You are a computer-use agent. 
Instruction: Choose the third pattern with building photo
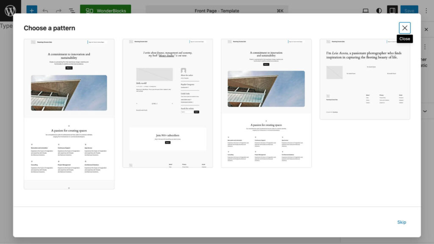pos(266,103)
